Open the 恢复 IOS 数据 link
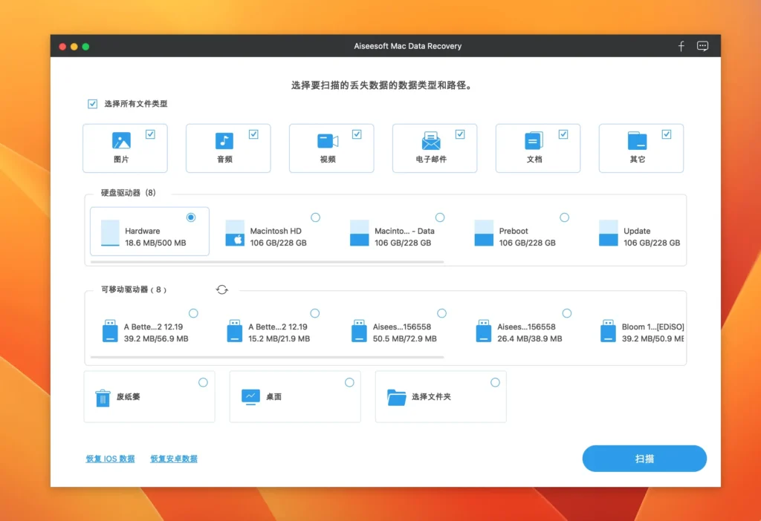This screenshot has height=521, width=761. point(110,459)
